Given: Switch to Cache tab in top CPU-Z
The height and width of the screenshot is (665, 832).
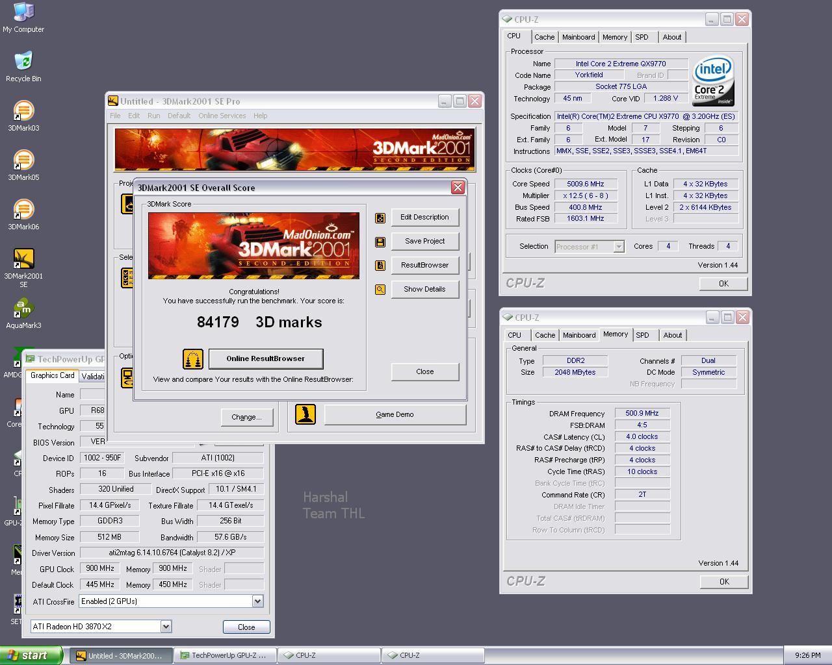Looking at the screenshot, I should 544,38.
